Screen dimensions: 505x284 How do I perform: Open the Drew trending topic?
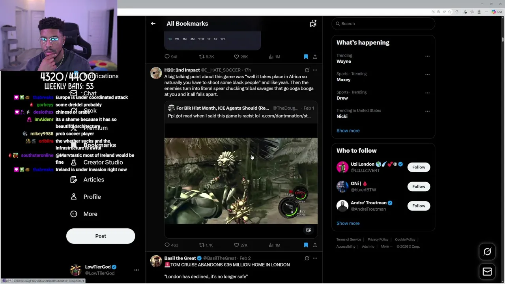pyautogui.click(x=342, y=98)
